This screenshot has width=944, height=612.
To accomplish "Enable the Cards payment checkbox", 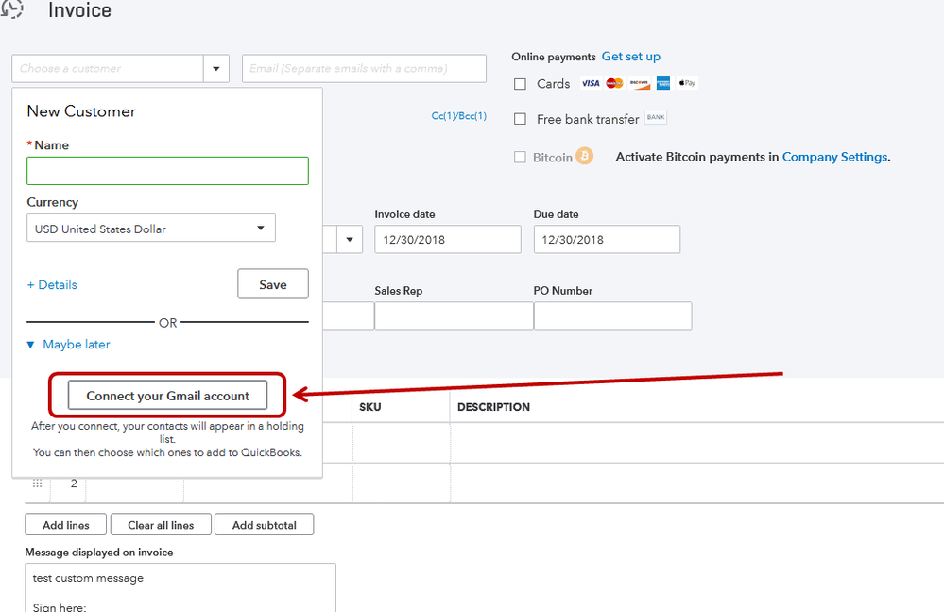I will (x=520, y=84).
